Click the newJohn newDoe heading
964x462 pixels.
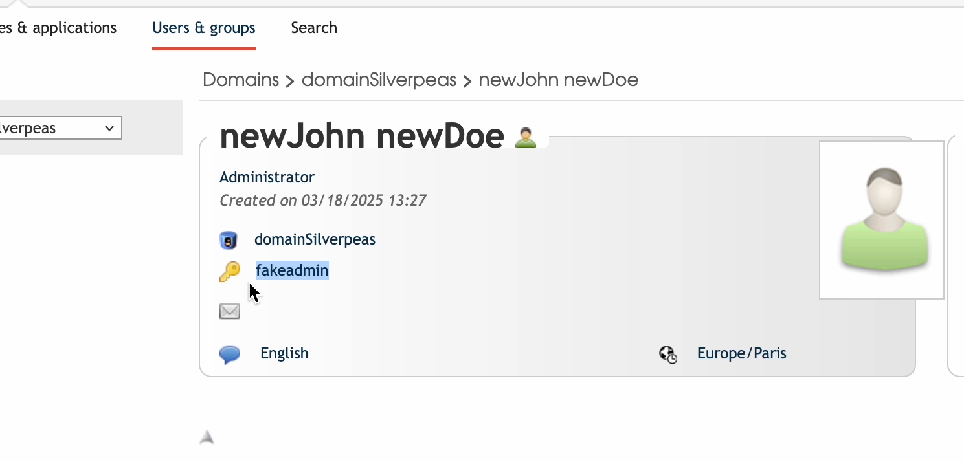[362, 136]
